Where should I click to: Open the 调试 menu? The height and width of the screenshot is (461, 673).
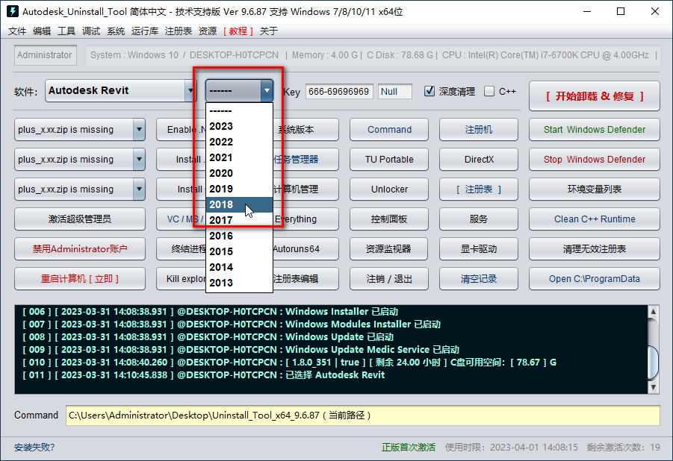pyautogui.click(x=91, y=31)
